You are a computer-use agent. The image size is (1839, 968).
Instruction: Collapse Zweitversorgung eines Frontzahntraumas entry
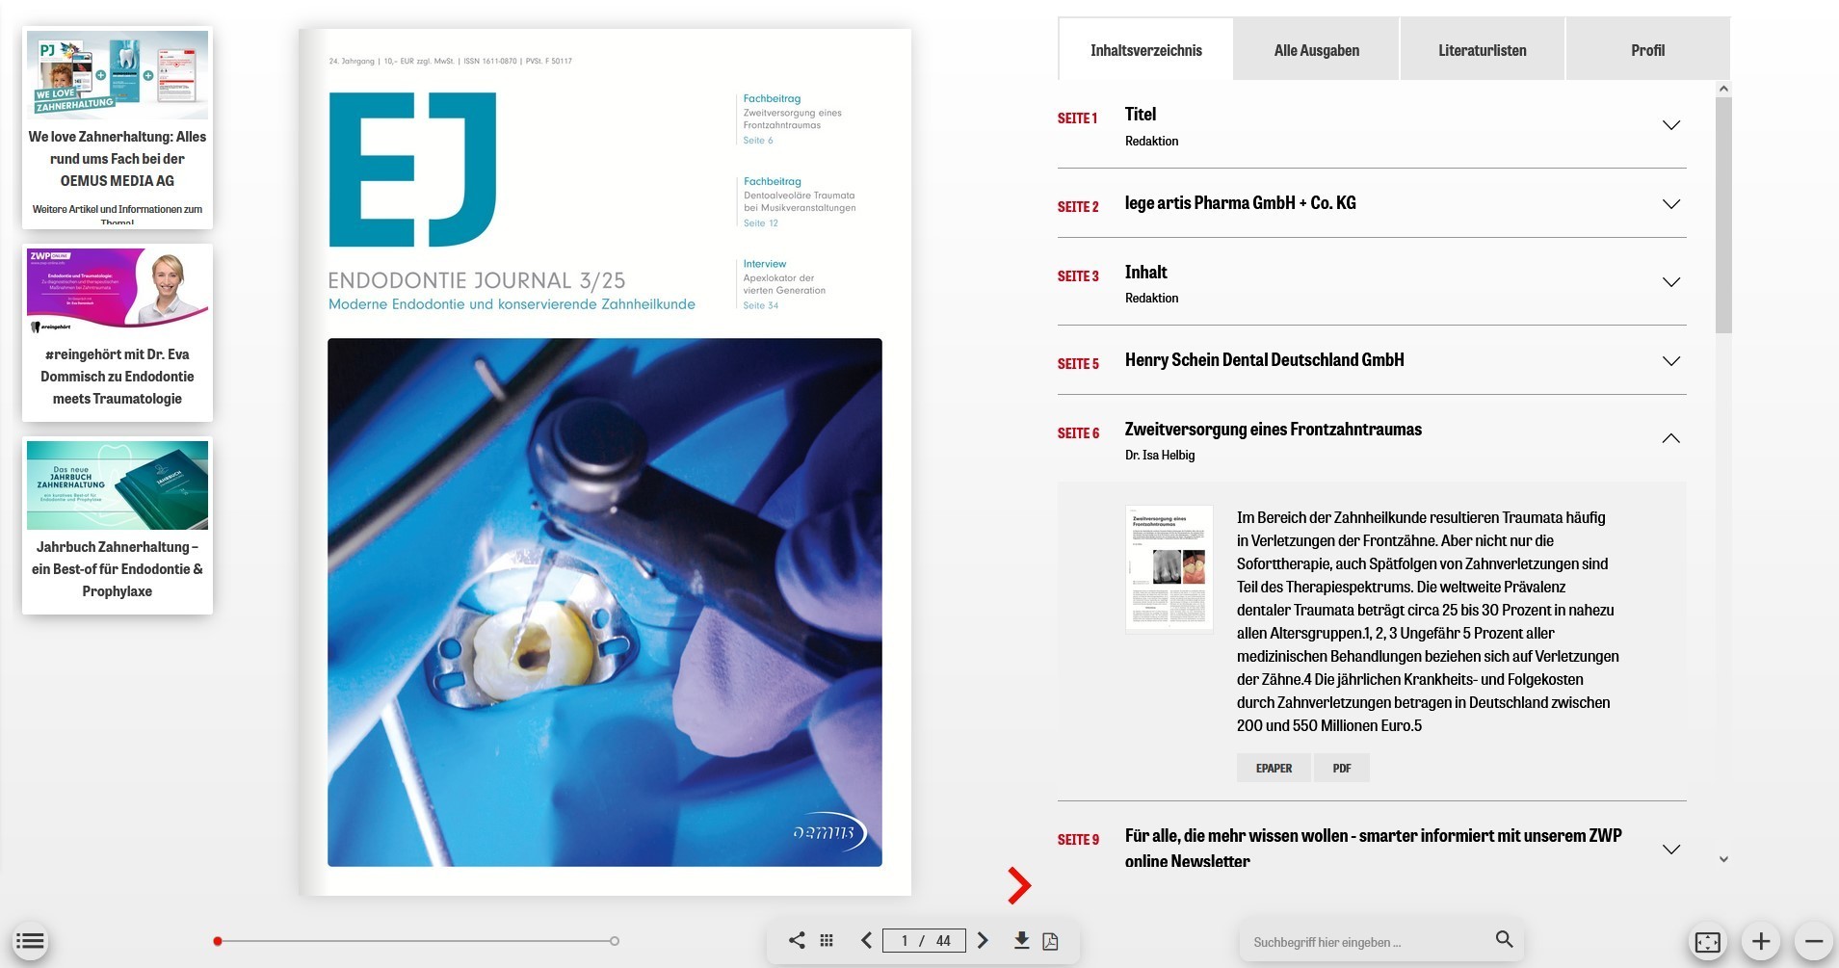pos(1671,438)
